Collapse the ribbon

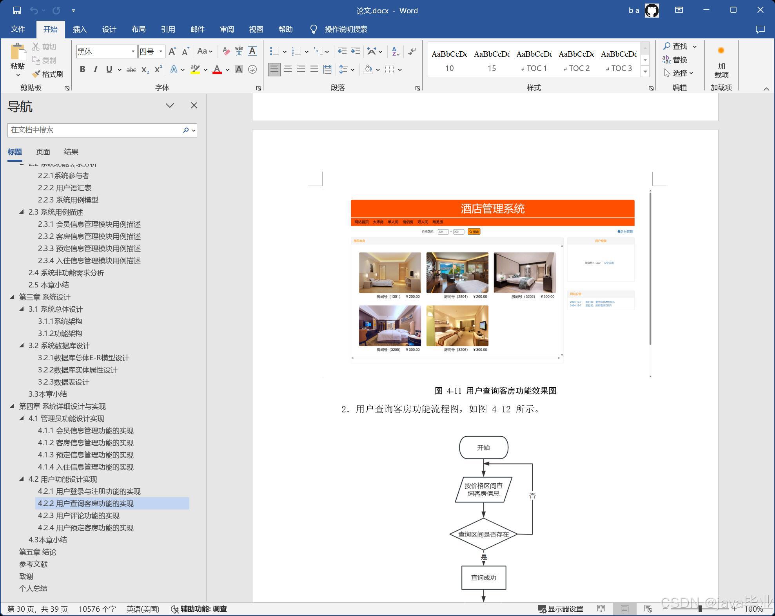click(x=766, y=89)
